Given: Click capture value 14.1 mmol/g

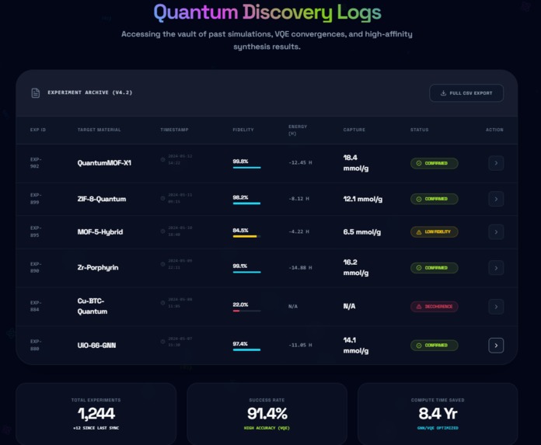Looking at the screenshot, I should [x=356, y=345].
